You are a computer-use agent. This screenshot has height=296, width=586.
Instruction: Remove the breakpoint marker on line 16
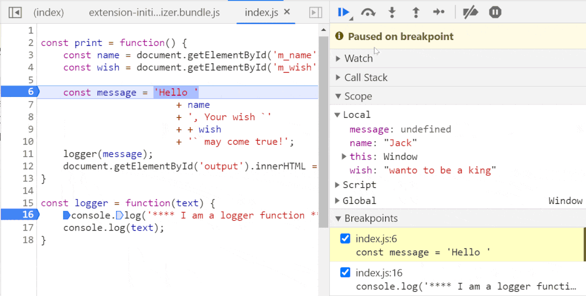coord(20,214)
